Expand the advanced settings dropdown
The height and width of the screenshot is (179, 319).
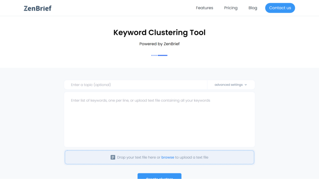(231, 85)
